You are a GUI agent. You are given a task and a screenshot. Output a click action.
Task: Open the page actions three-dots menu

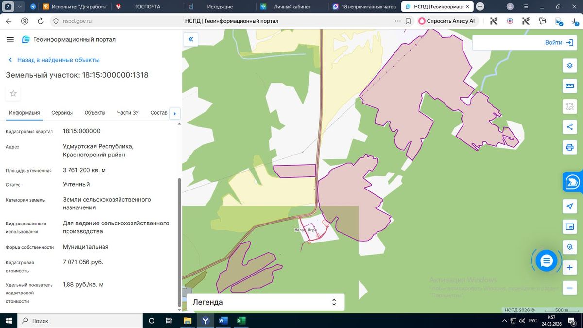398,21
